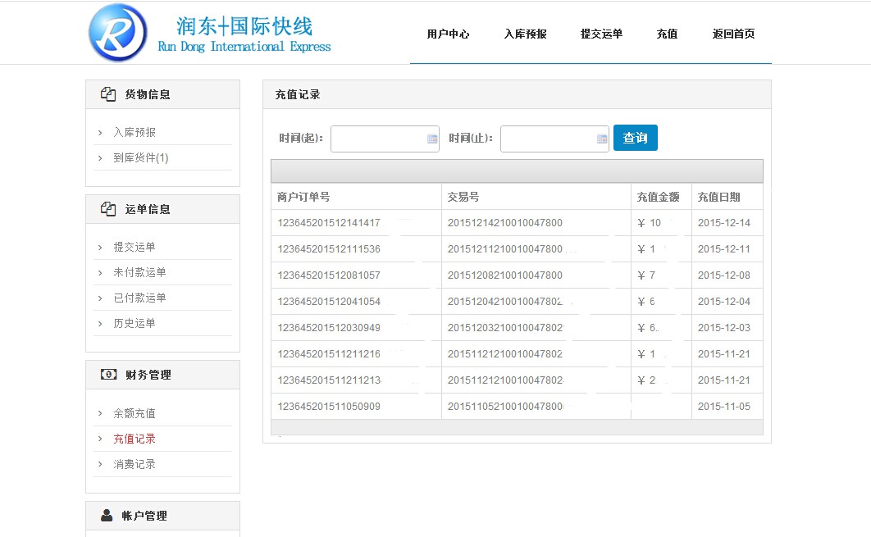Click chevron beside 历史运单

coord(100,324)
